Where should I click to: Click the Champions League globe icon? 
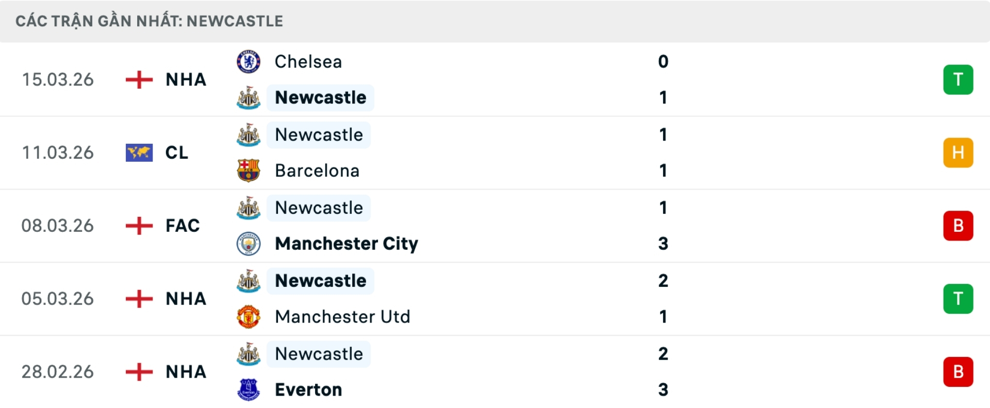tap(138, 152)
